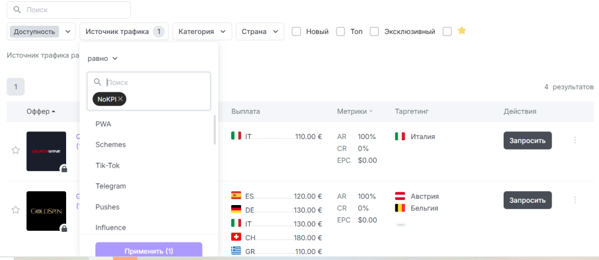Remove the NoKPI tag with its X
This screenshot has width=599, height=260.
(121, 99)
